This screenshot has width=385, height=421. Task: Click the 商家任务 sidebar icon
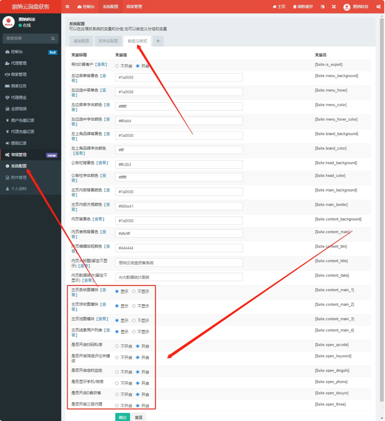[x=7, y=86]
